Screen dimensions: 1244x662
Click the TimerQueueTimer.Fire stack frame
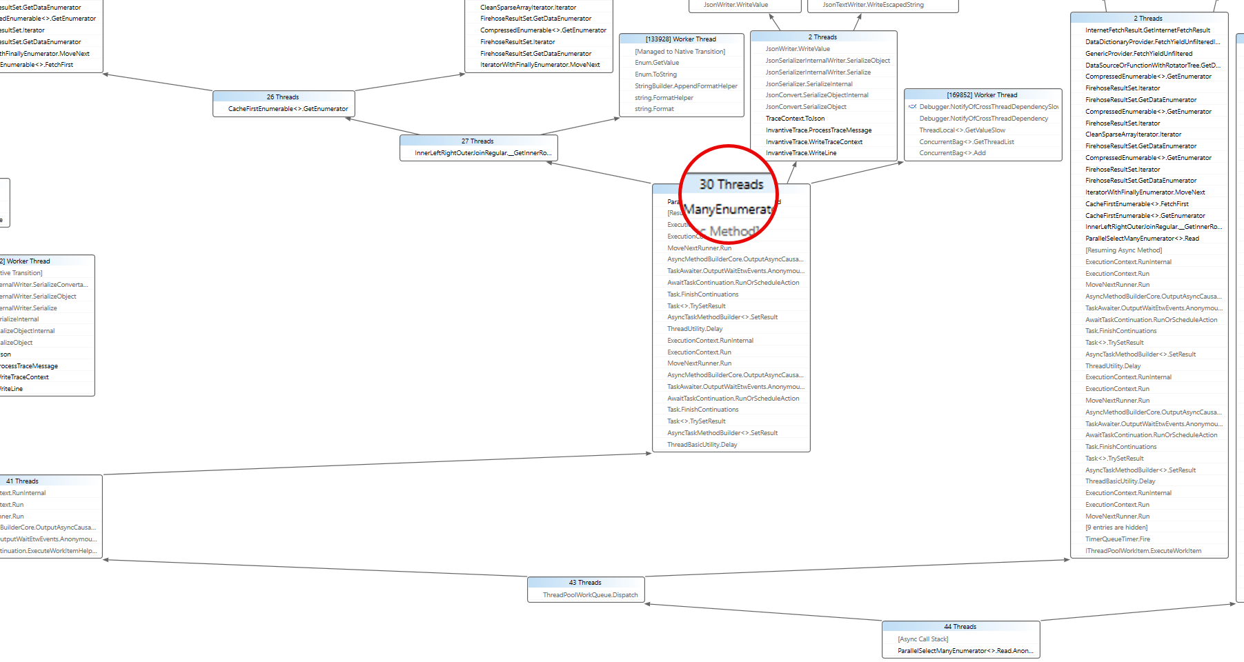[x=1117, y=539]
